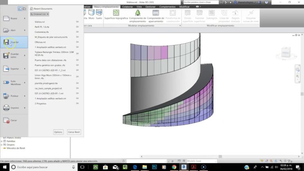
Task: Click the Cerrar Revit button
Action: [74, 132]
